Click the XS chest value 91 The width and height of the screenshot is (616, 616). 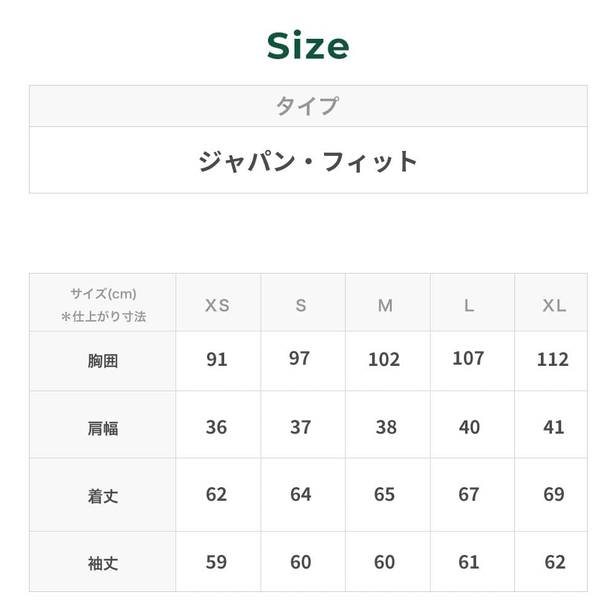(217, 360)
